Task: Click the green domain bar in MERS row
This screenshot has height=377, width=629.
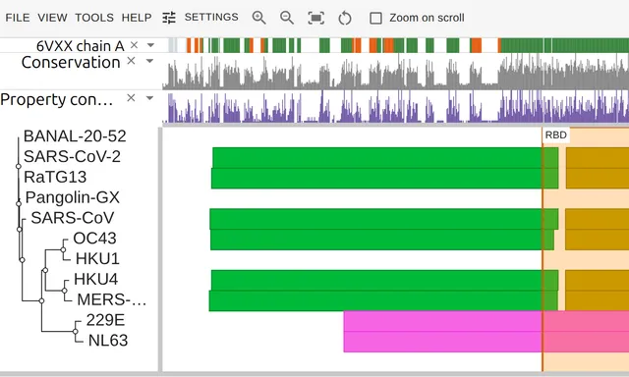Action: click(383, 300)
